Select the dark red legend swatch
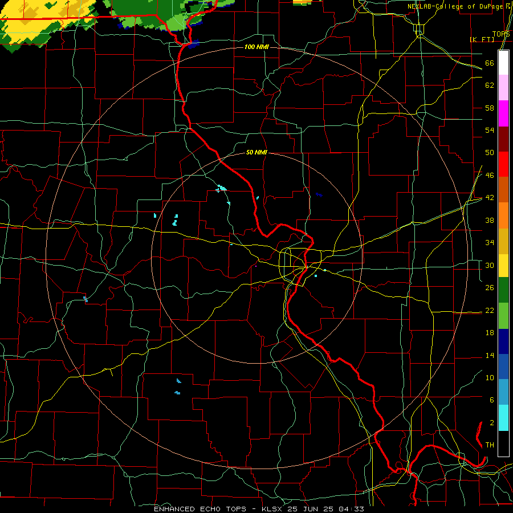This screenshot has width=513, height=513. tap(503, 139)
